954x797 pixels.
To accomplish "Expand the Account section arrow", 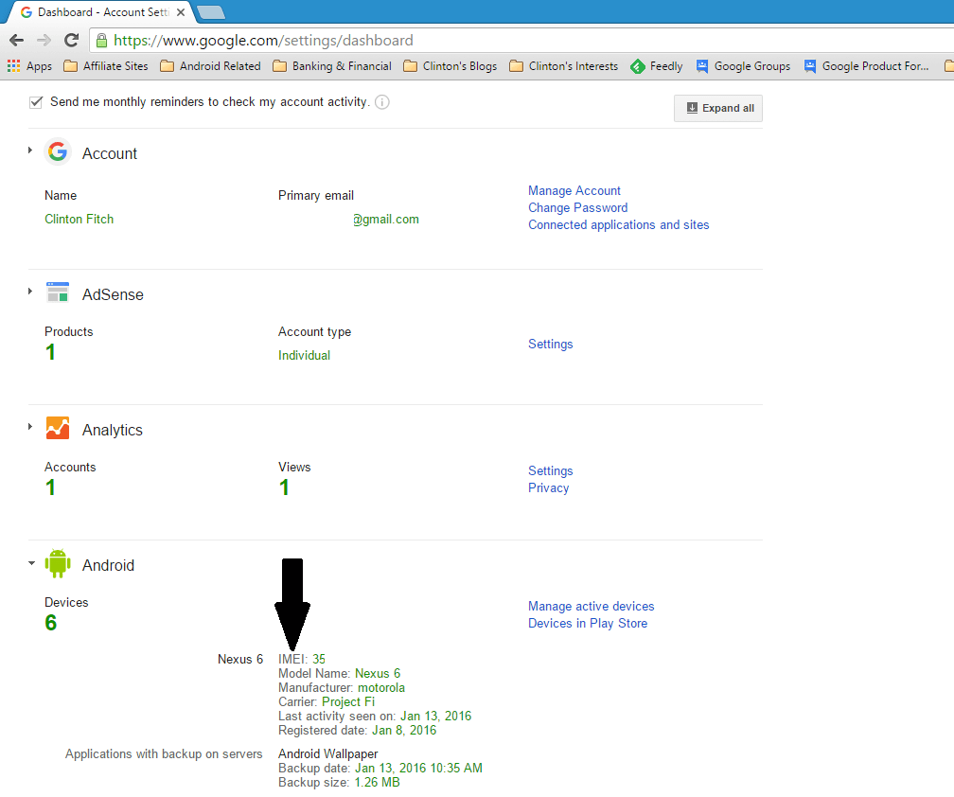I will (30, 151).
